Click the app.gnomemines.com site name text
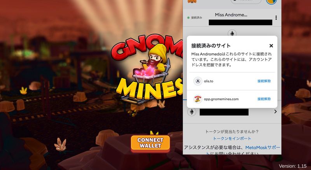This screenshot has height=170, width=311. [221, 99]
